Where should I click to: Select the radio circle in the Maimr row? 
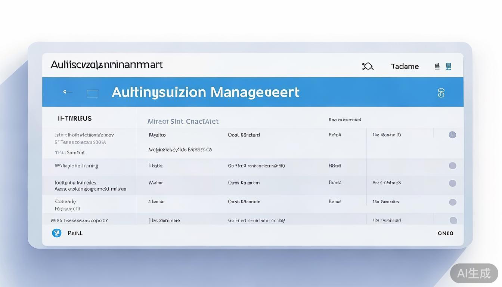tap(452, 183)
